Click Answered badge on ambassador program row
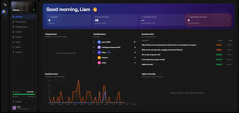The image size is (239, 113). coord(219,59)
